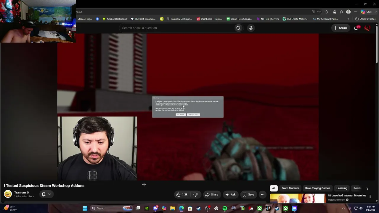Open the Stake.us logo bookmark
The width and height of the screenshot is (379, 213).
coord(85,19)
